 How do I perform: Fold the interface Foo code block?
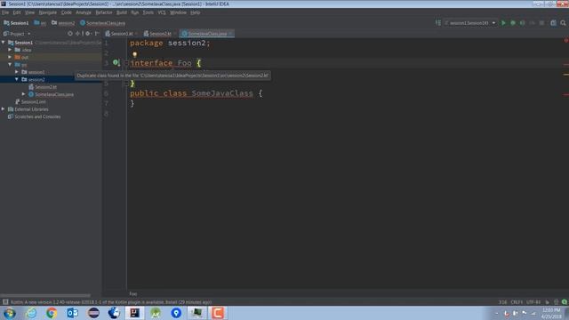(x=126, y=63)
